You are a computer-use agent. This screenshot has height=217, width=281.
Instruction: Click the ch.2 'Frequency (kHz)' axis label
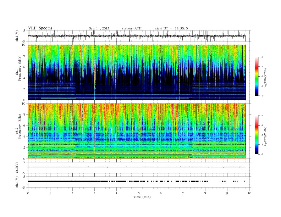point(20,127)
